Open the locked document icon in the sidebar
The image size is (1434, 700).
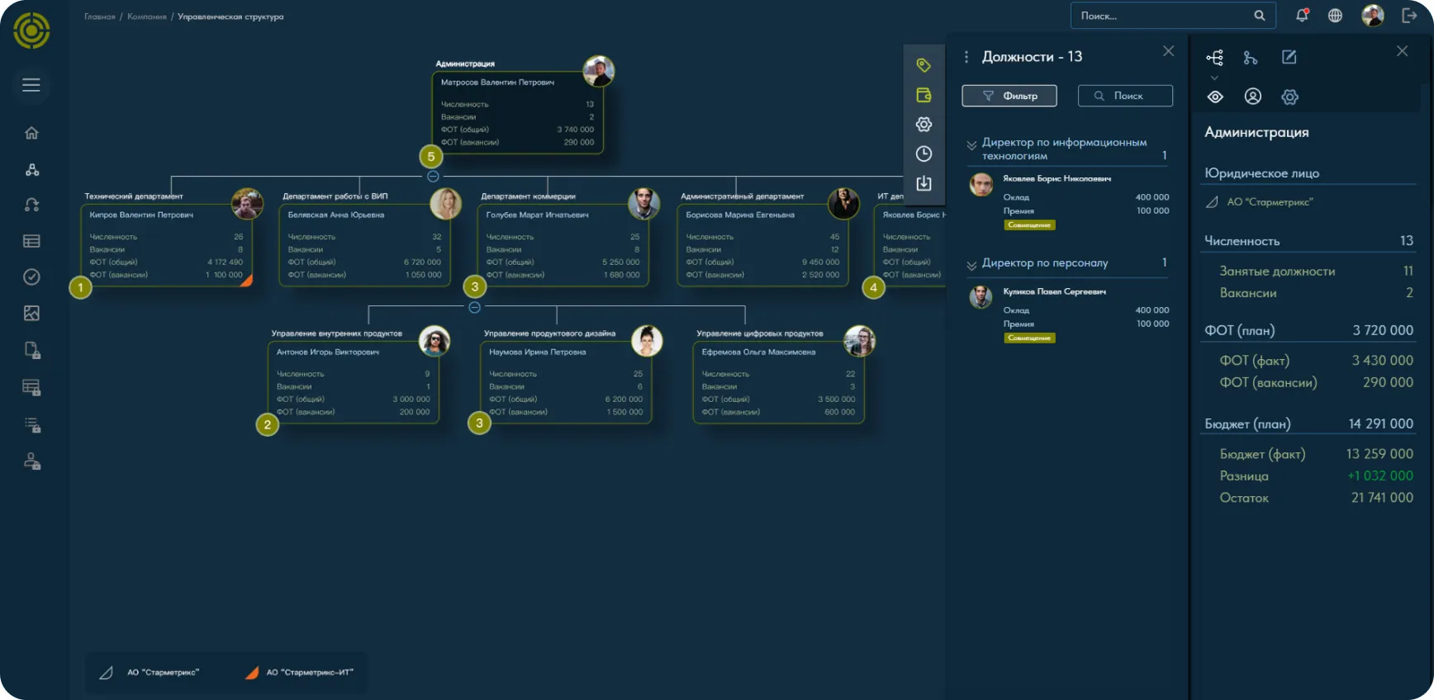pyautogui.click(x=31, y=350)
